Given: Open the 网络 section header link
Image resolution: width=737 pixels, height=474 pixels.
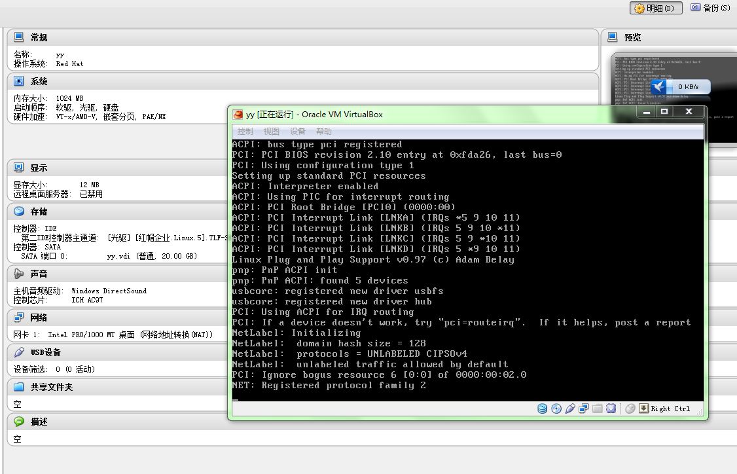Looking at the screenshot, I should click(39, 318).
